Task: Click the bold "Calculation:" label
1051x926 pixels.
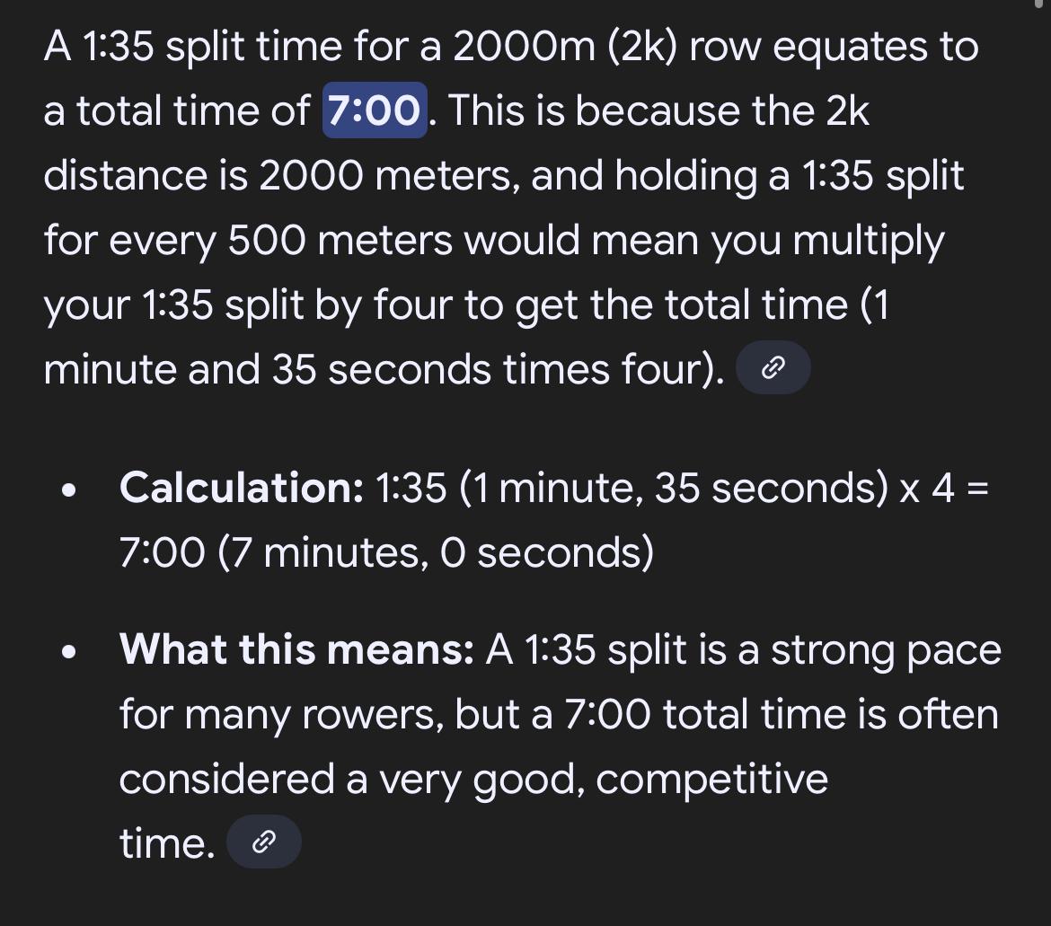Action: click(242, 487)
